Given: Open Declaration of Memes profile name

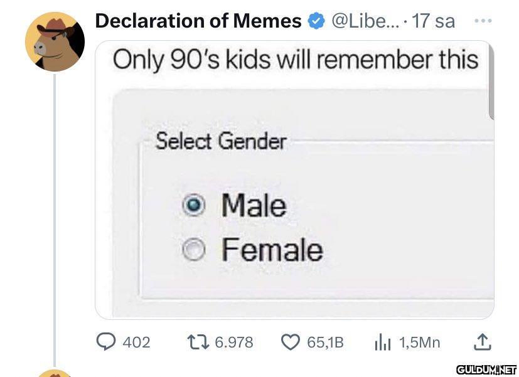Looking at the screenshot, I should (x=198, y=21).
